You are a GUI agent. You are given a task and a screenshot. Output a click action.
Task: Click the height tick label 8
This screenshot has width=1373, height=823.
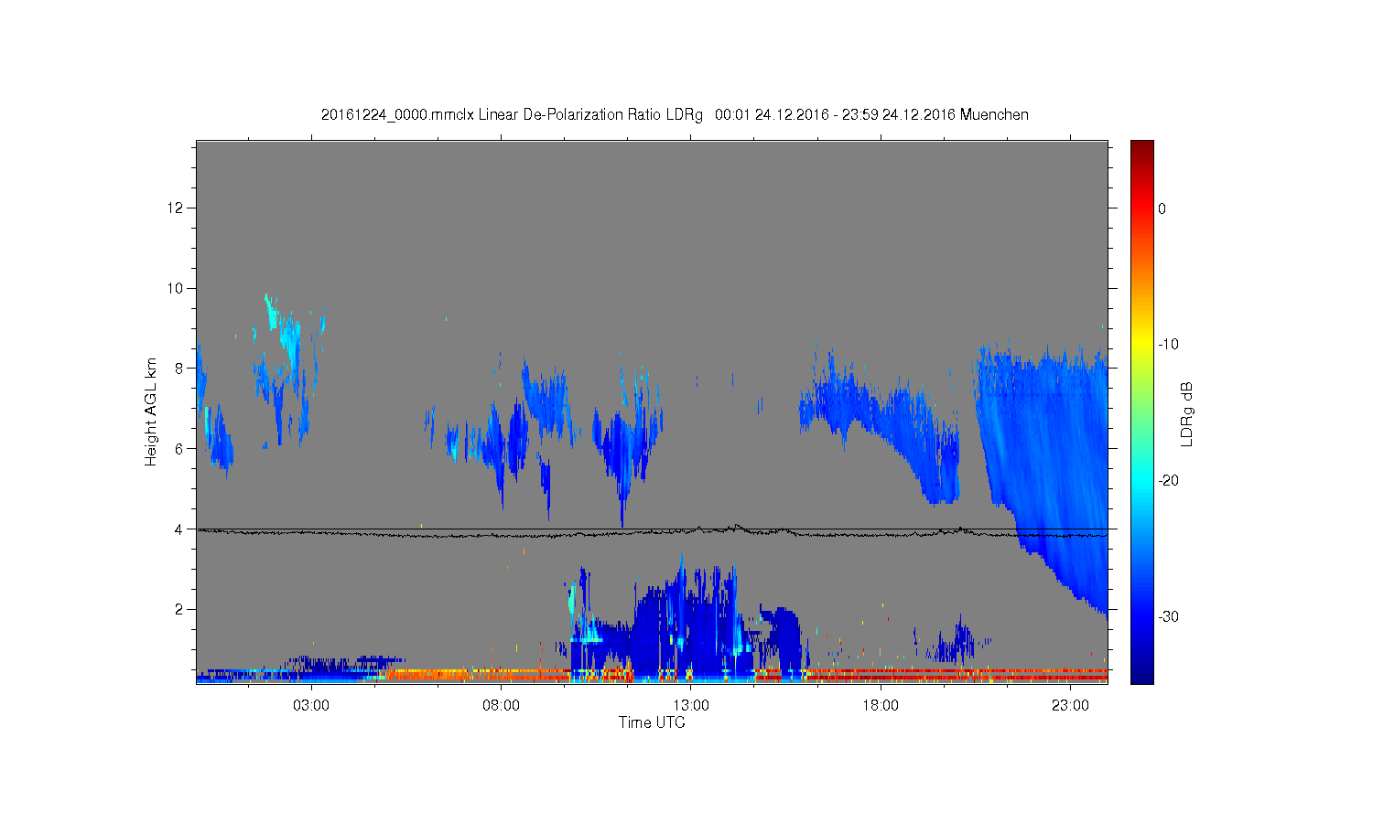coord(179,369)
